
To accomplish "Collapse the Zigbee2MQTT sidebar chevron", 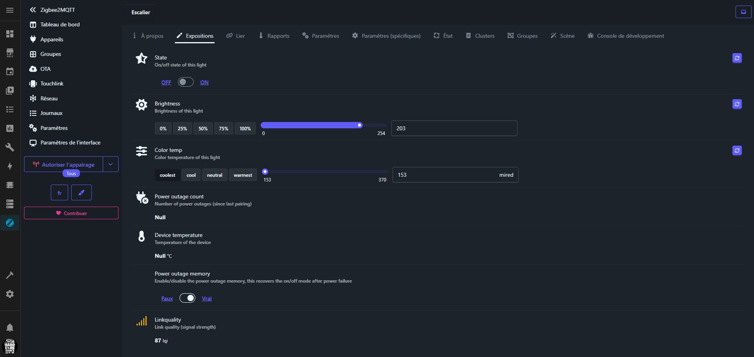I will (33, 10).
